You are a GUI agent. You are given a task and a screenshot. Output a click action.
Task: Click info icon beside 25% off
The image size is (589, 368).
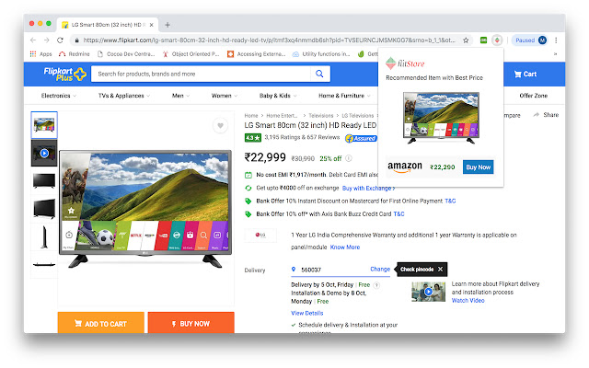(349, 158)
